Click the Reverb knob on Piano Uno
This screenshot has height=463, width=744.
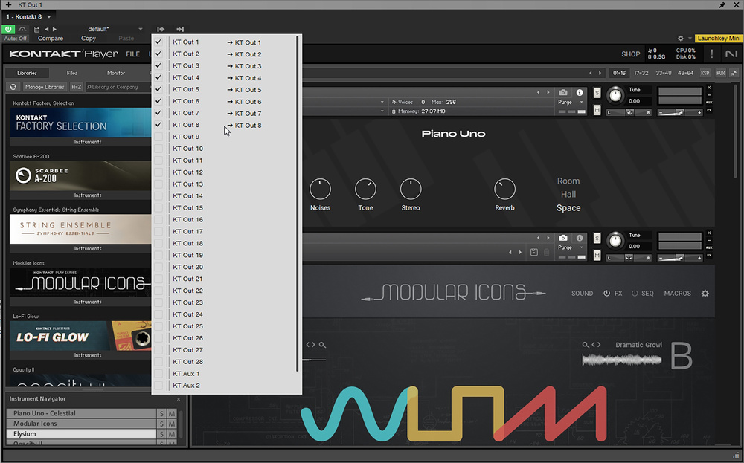504,189
